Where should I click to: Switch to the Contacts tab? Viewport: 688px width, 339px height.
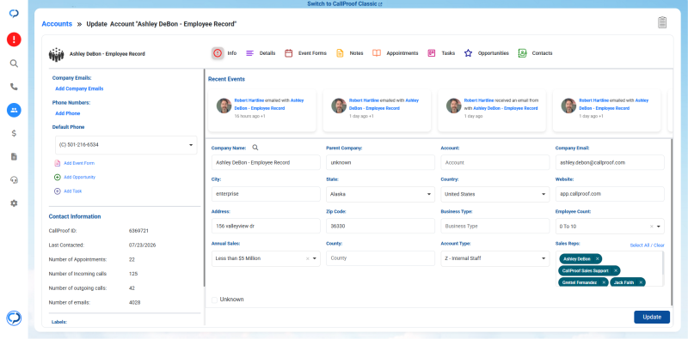click(535, 53)
